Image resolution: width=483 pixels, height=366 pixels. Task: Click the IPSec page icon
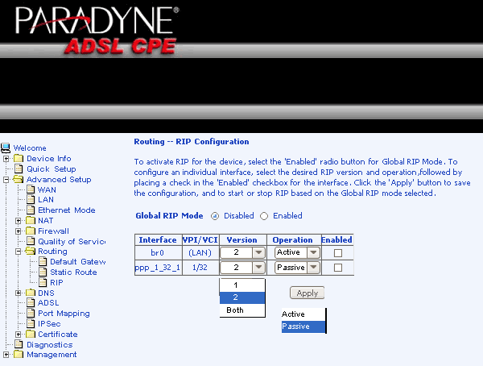[31, 324]
